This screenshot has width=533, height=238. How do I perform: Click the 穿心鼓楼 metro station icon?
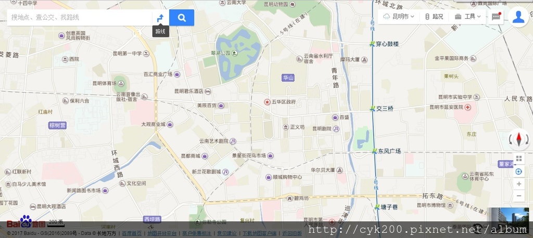[372, 44]
